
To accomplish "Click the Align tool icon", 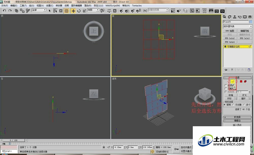I will pos(179,11).
